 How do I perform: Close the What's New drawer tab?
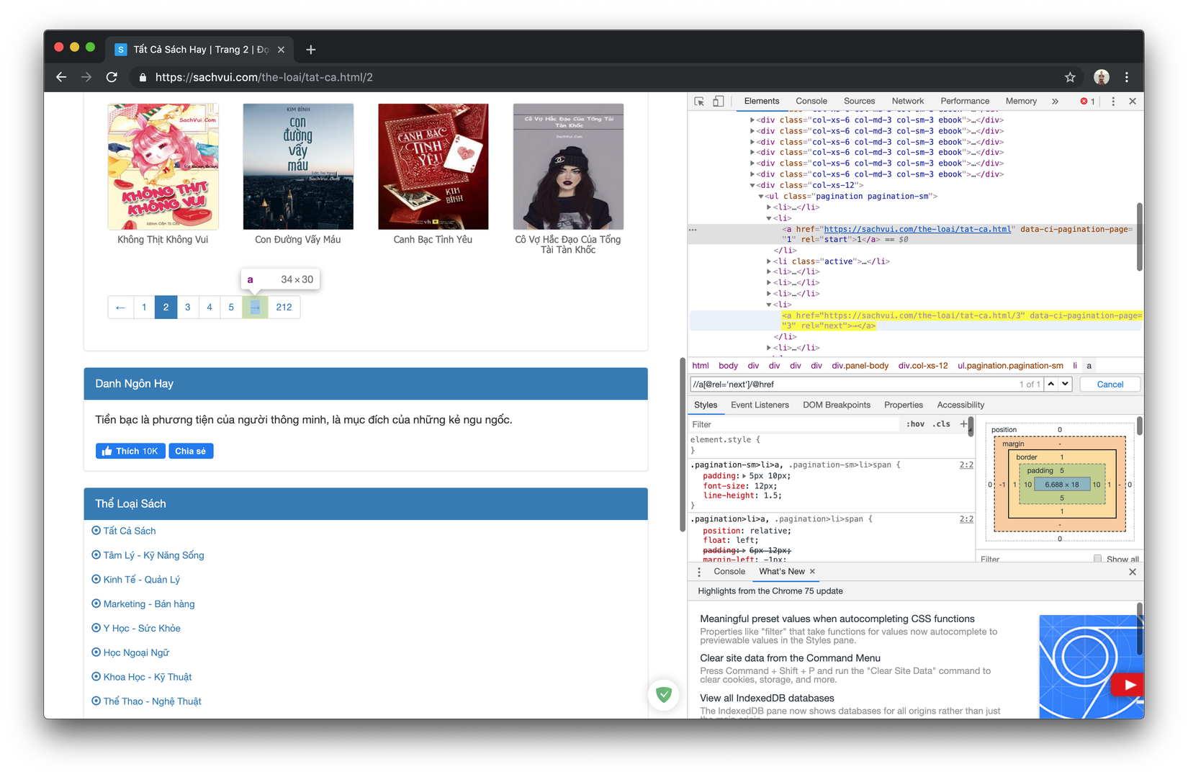pyautogui.click(x=812, y=571)
